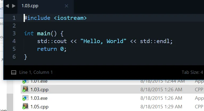
Task: Open the Tab Size: 4 indentation menu
Action: [x=192, y=72]
